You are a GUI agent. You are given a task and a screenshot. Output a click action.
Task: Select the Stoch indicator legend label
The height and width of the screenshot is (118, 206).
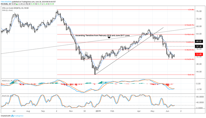pos(8,96)
